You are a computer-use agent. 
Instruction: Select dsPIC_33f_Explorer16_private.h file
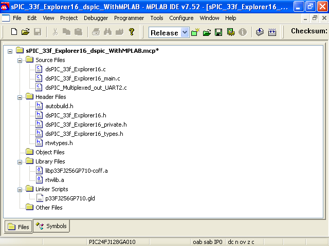(86, 125)
